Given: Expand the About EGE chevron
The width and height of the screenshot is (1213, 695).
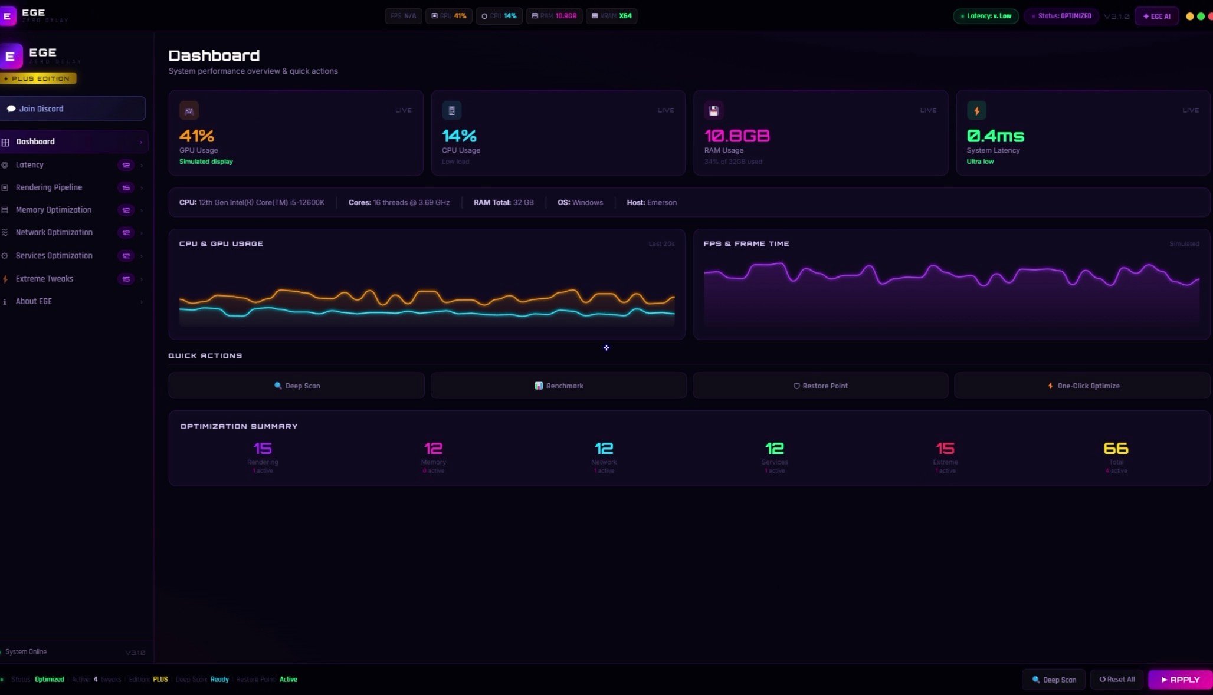Looking at the screenshot, I should (142, 302).
